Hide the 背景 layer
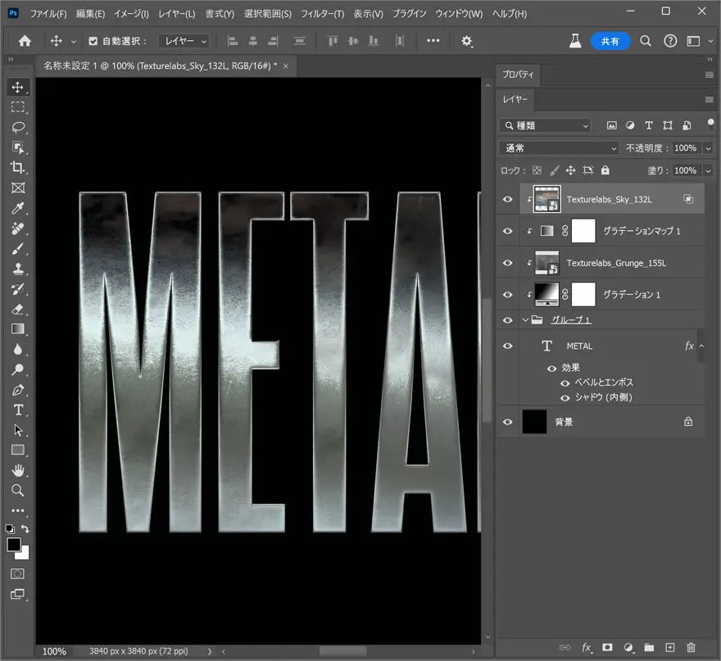This screenshot has height=661, width=721. click(x=508, y=422)
